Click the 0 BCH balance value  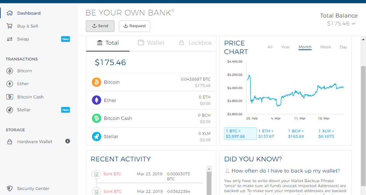204,115
